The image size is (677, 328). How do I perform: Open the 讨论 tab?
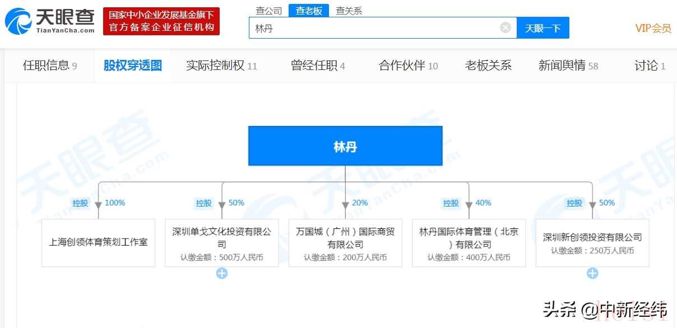pos(650,65)
